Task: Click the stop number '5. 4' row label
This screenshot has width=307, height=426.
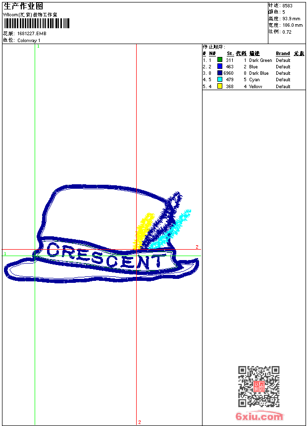Action: tap(207, 86)
